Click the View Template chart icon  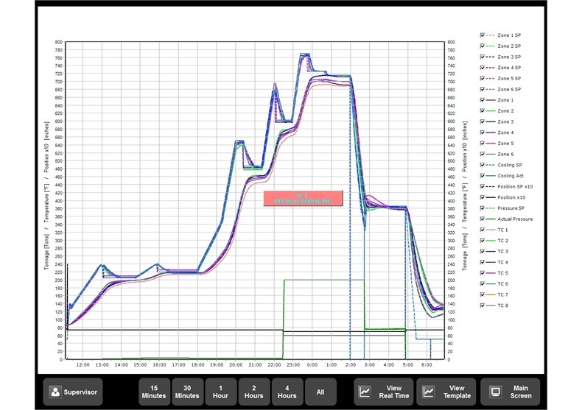point(427,392)
